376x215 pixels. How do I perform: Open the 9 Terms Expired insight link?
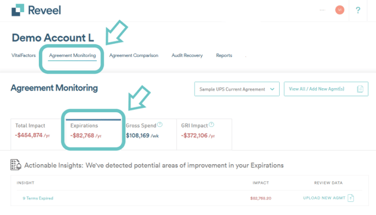click(x=38, y=198)
